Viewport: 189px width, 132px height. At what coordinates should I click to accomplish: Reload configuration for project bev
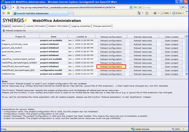pos(111,40)
